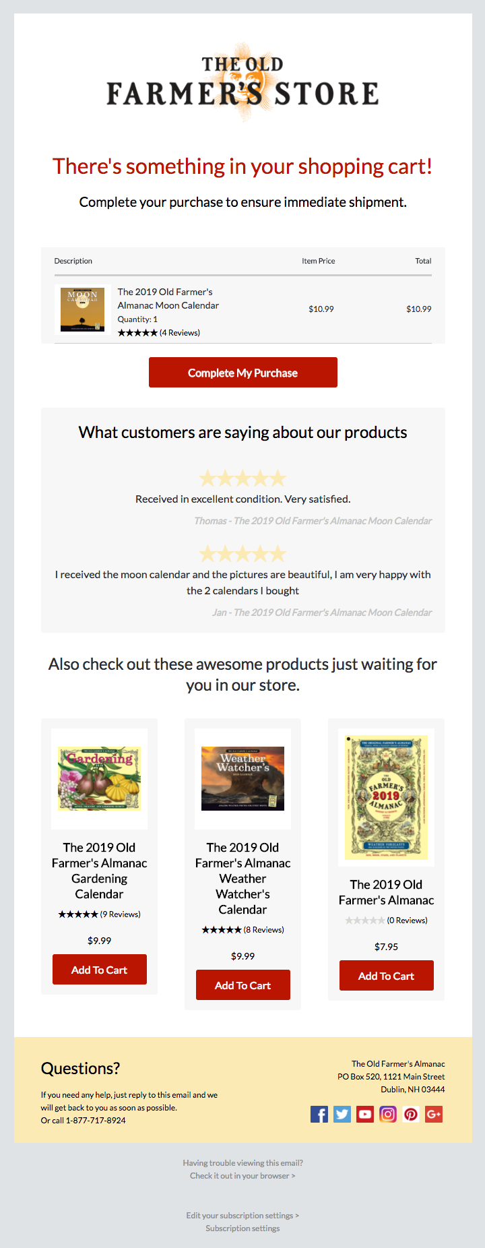This screenshot has height=1248, width=485.
Task: Click the Pinterest icon in footer
Action: 411,1114
